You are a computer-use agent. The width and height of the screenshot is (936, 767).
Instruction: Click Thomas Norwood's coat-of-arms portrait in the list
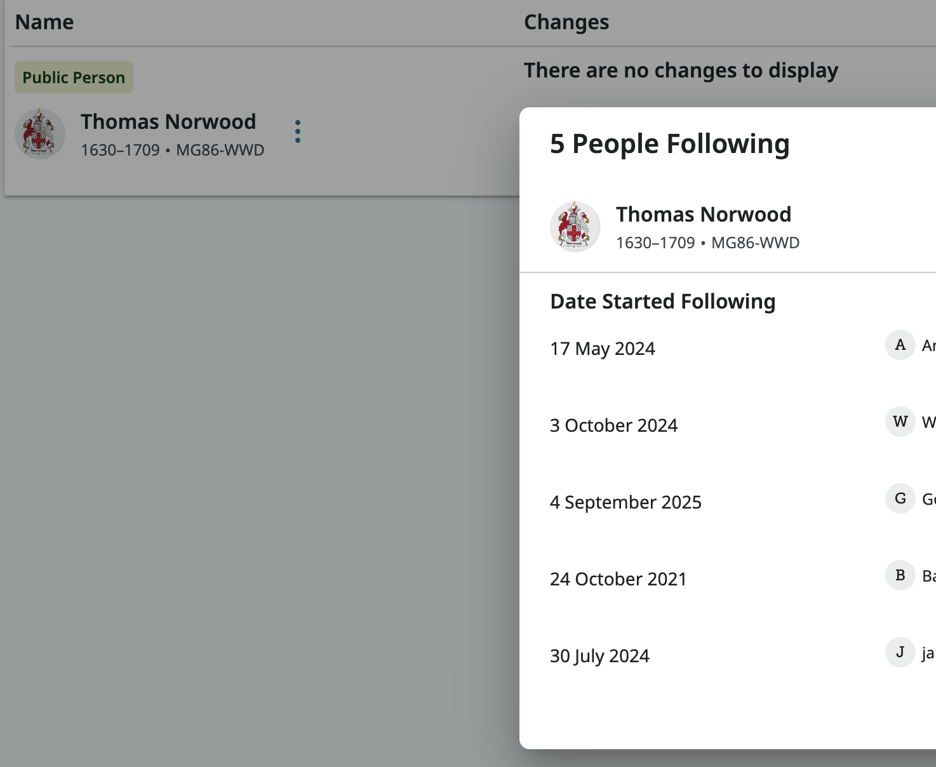point(39,133)
